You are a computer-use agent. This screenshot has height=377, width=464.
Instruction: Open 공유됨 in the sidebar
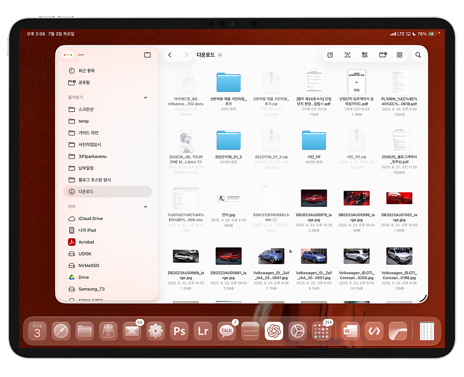[x=108, y=82]
